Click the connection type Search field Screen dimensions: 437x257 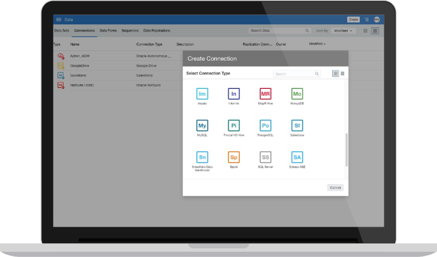[x=297, y=74]
